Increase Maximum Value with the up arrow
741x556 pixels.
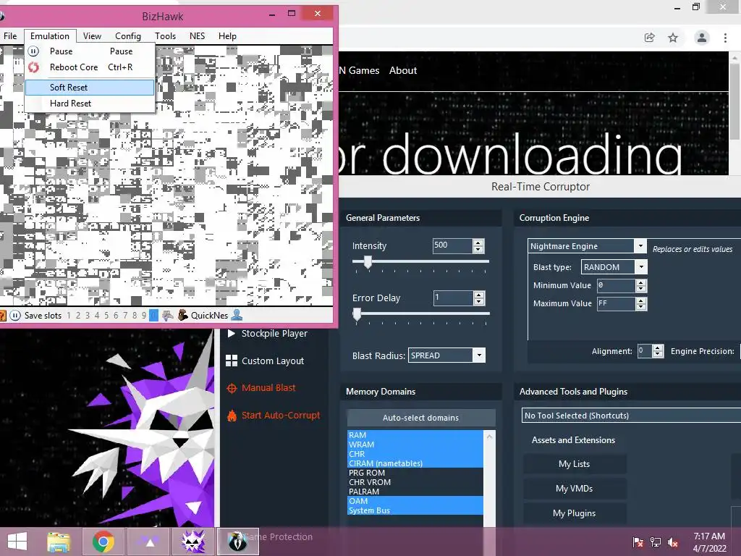[641, 300]
